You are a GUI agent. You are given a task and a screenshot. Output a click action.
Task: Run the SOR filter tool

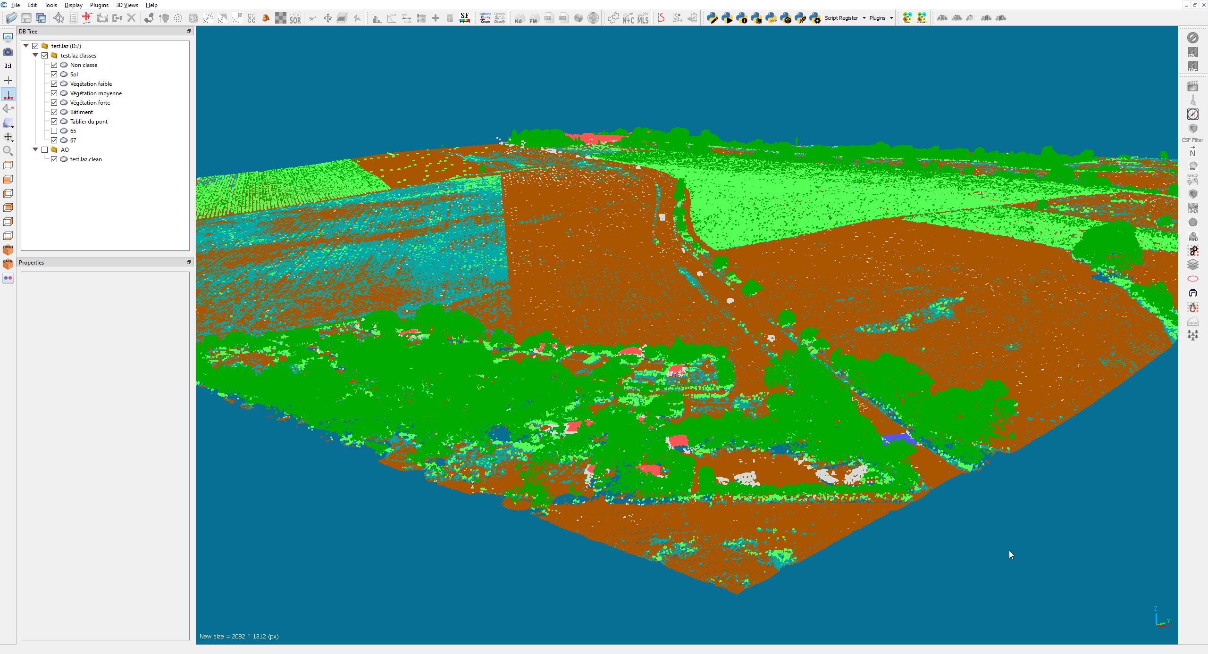(x=294, y=18)
